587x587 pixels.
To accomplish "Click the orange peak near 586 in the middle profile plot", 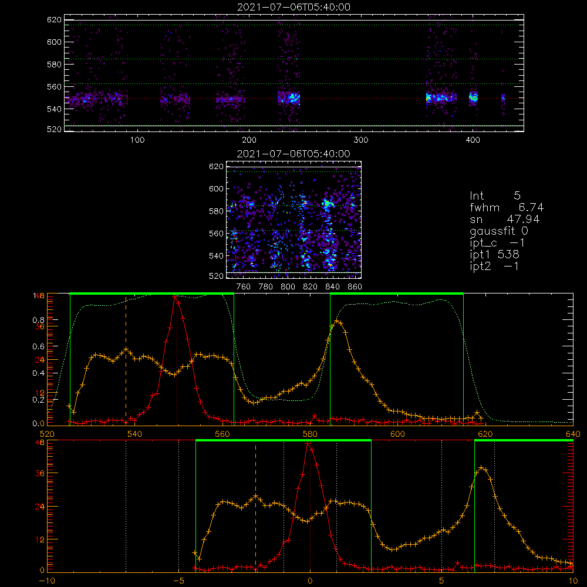I will 337,321.
